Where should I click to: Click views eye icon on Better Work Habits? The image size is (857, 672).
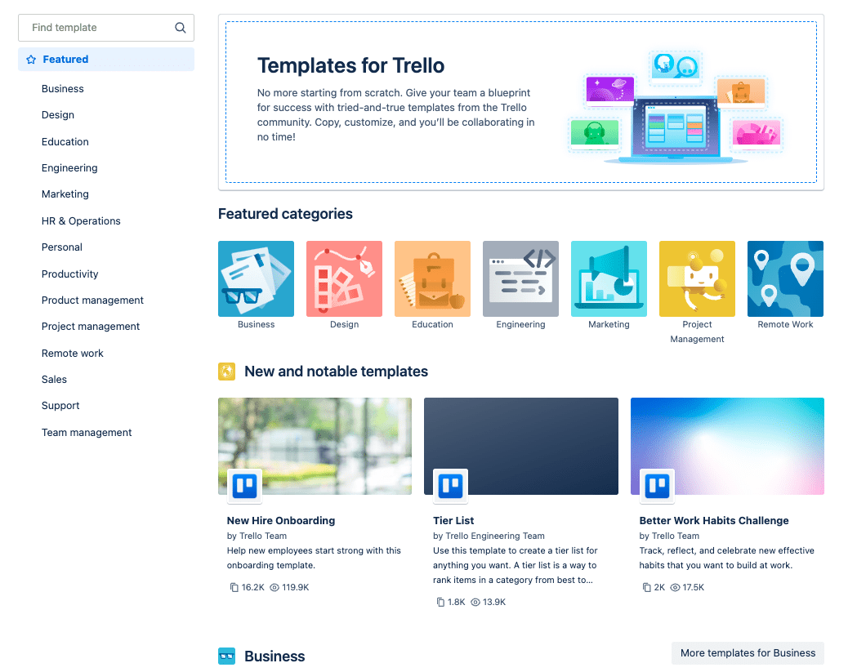point(675,587)
